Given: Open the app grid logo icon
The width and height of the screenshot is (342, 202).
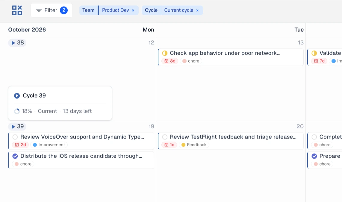Looking at the screenshot, I should 17,10.
